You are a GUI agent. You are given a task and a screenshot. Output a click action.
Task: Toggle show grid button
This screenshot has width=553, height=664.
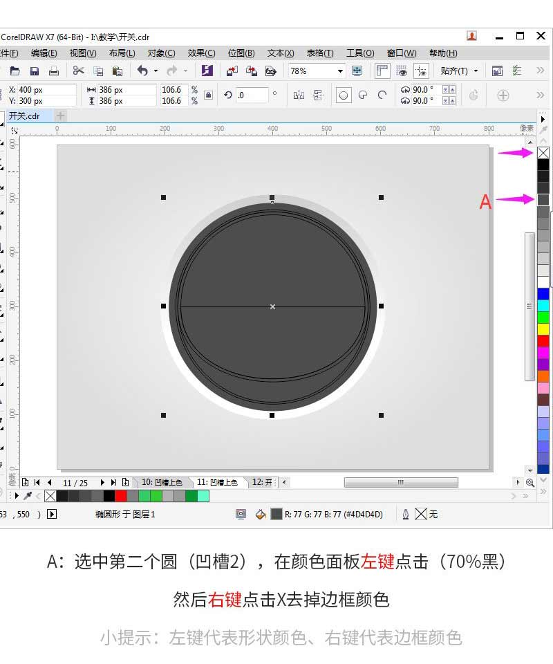402,71
